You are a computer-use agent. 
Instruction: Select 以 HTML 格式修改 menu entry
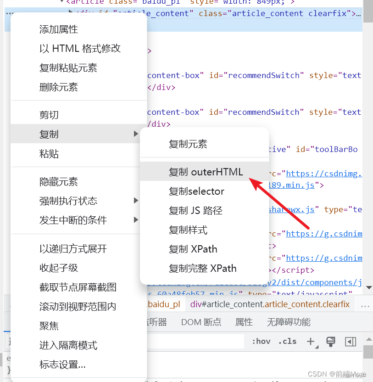(x=78, y=49)
